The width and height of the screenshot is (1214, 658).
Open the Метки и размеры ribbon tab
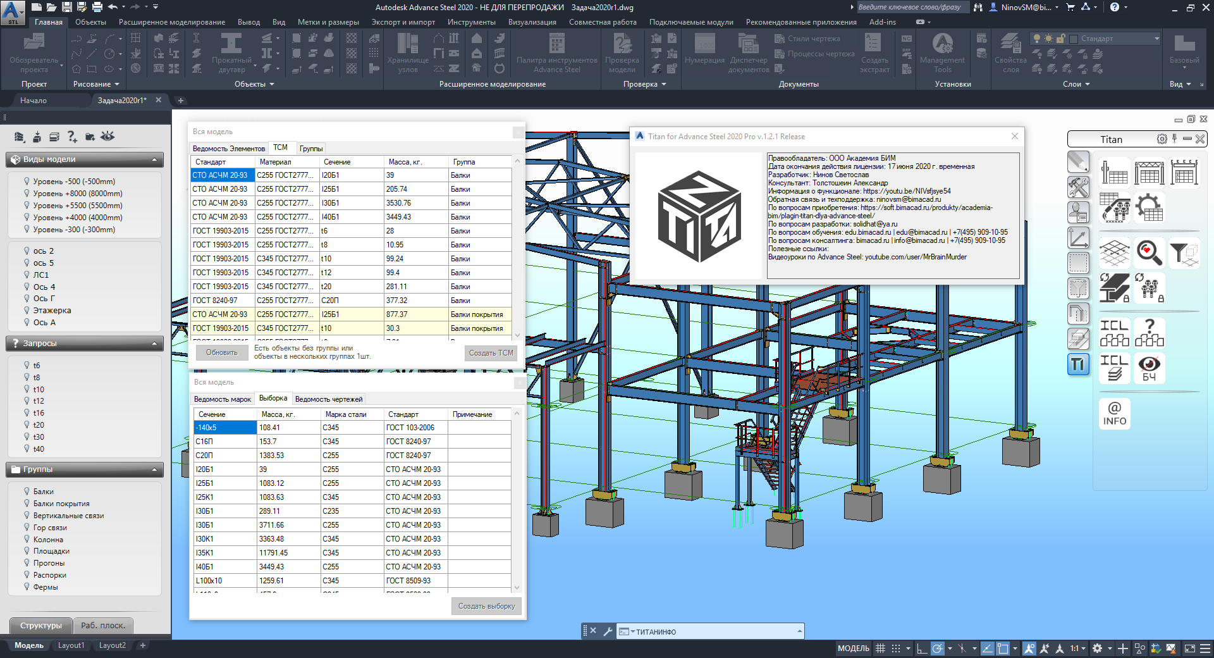[328, 22]
